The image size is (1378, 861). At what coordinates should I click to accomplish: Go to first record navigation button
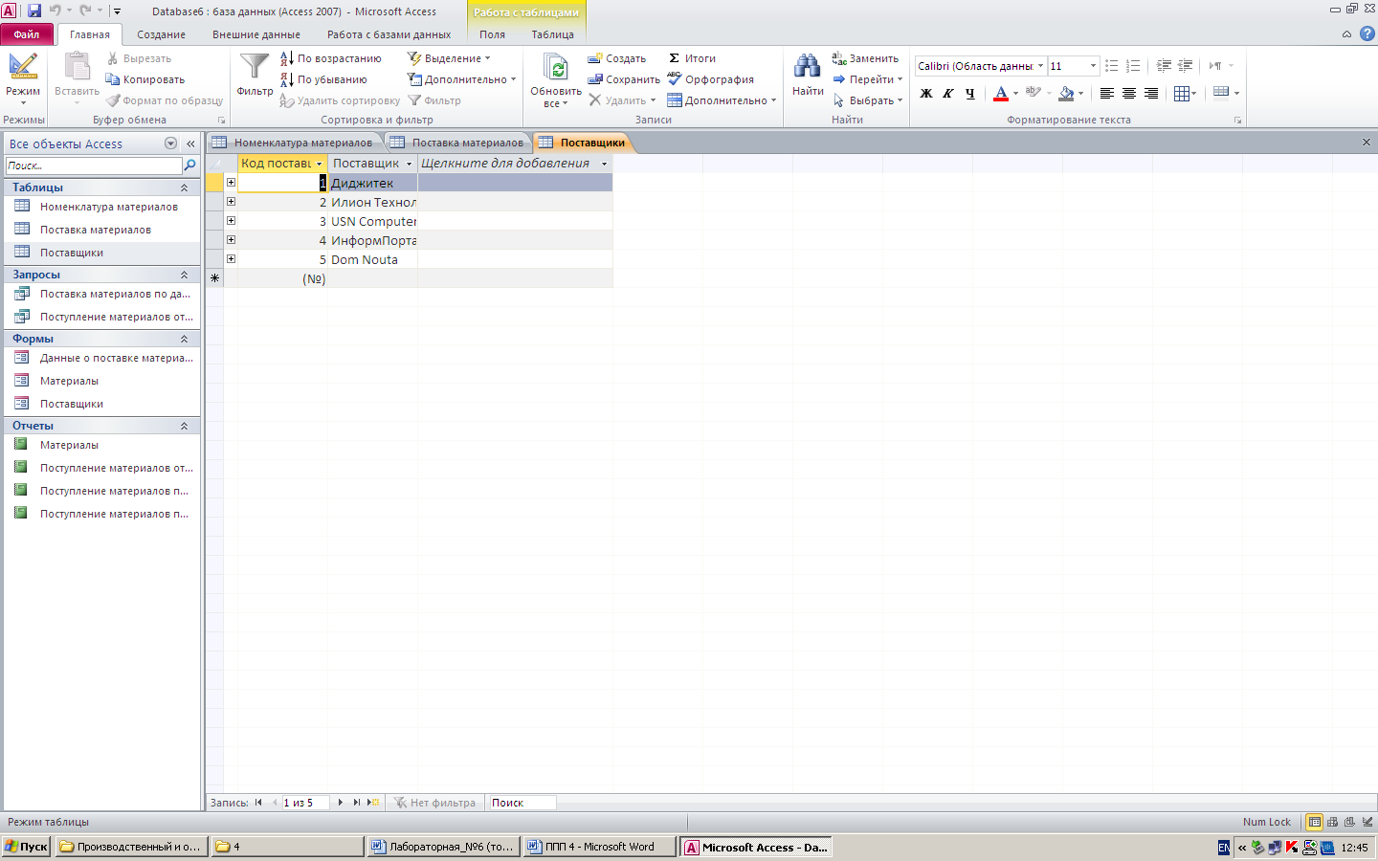click(x=258, y=803)
